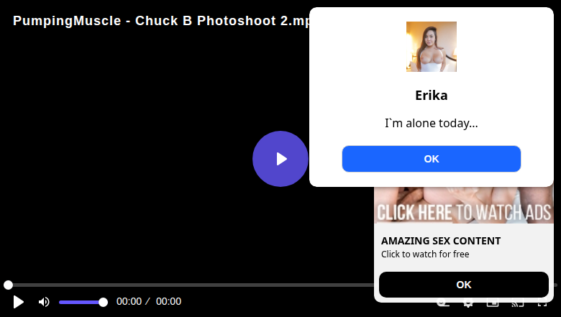
Task: Start video with large purple play button
Action: [x=280, y=159]
